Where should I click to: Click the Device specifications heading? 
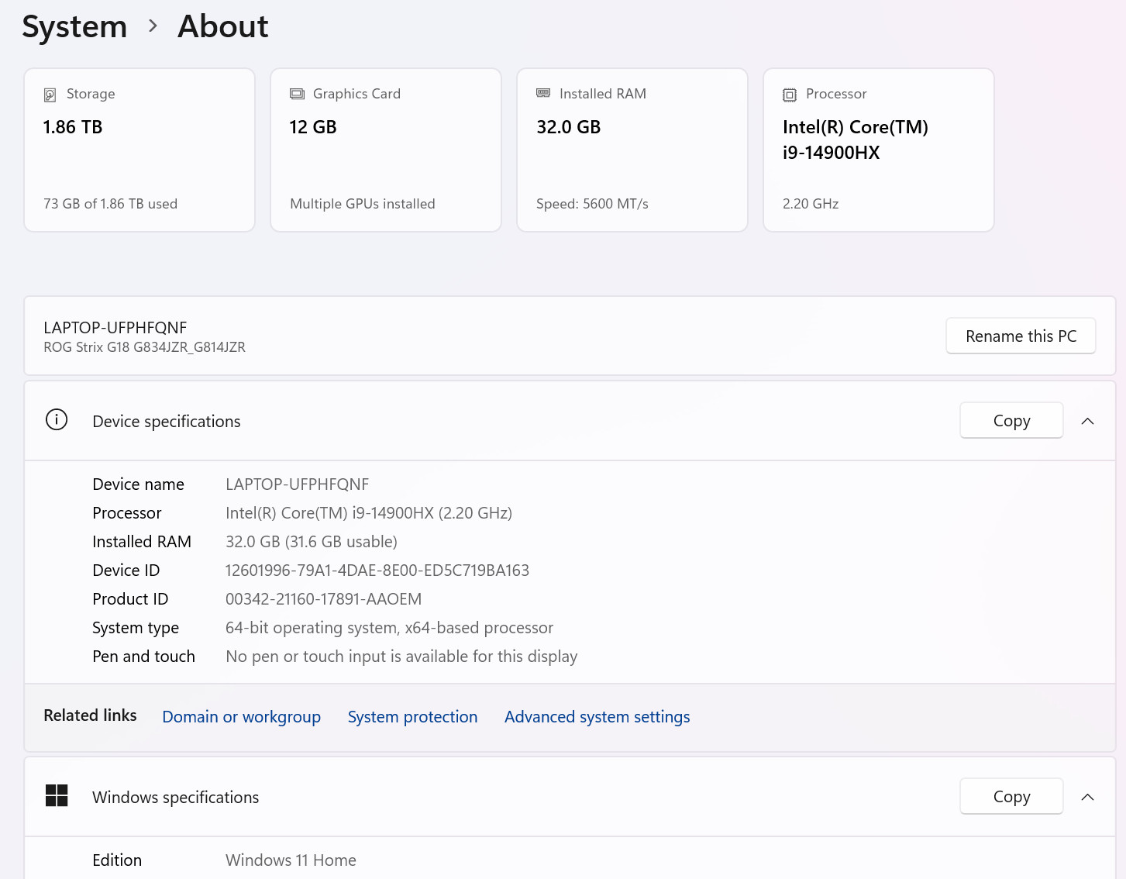pos(167,421)
